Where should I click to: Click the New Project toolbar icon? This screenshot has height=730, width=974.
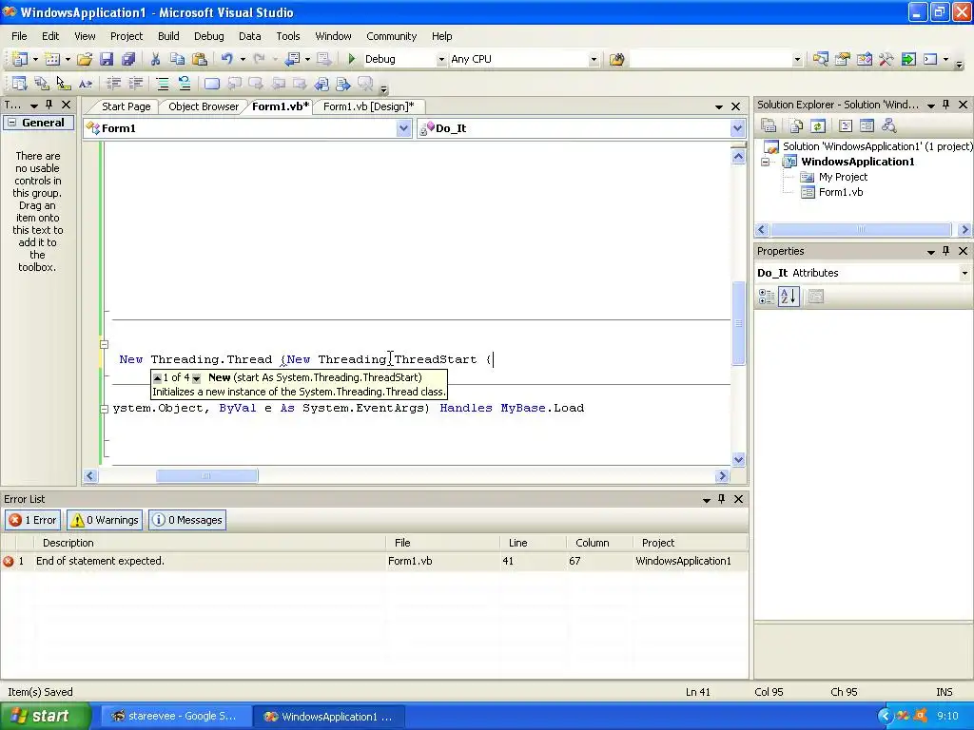[x=19, y=59]
